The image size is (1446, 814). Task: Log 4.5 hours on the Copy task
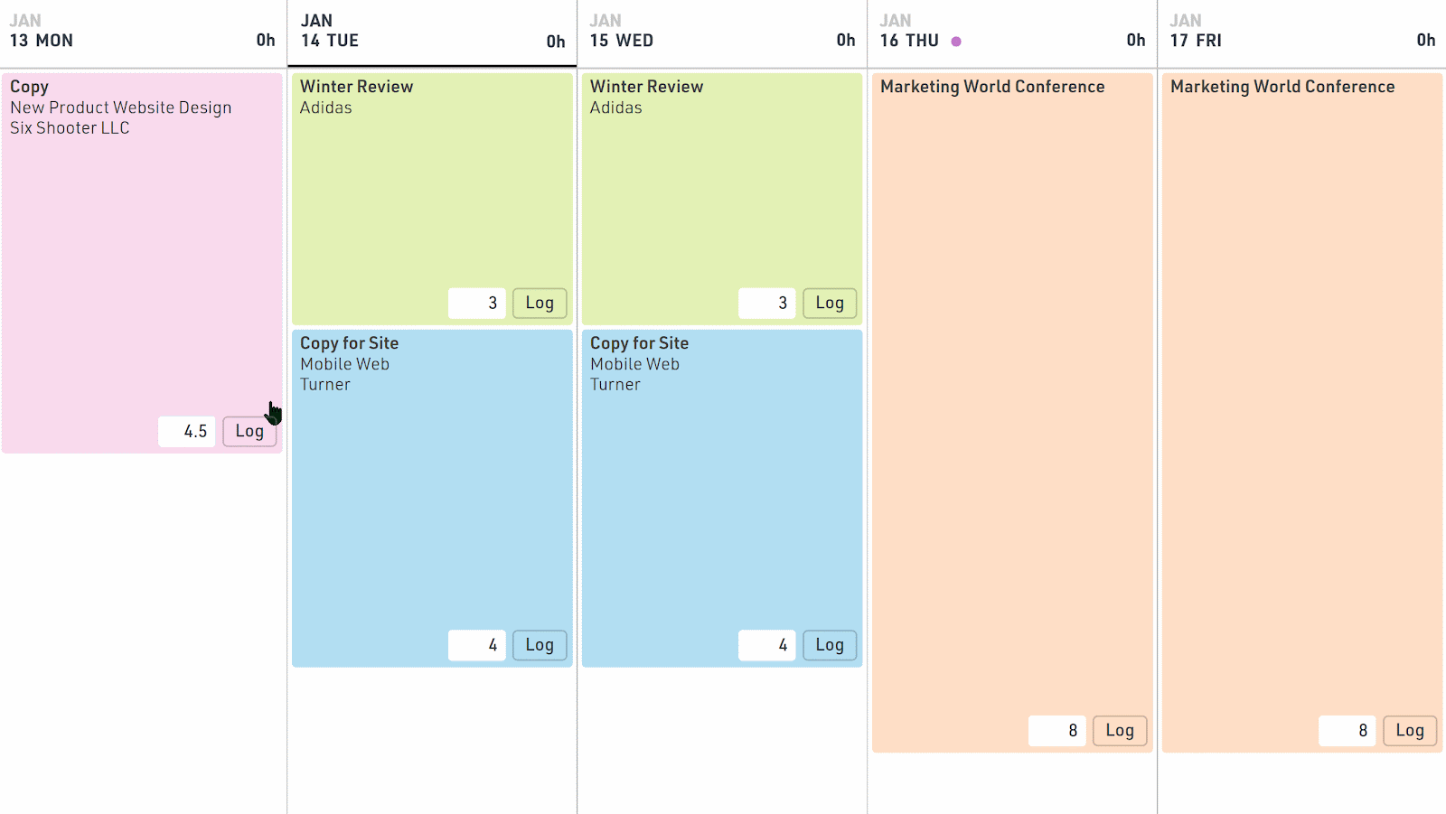[249, 431]
